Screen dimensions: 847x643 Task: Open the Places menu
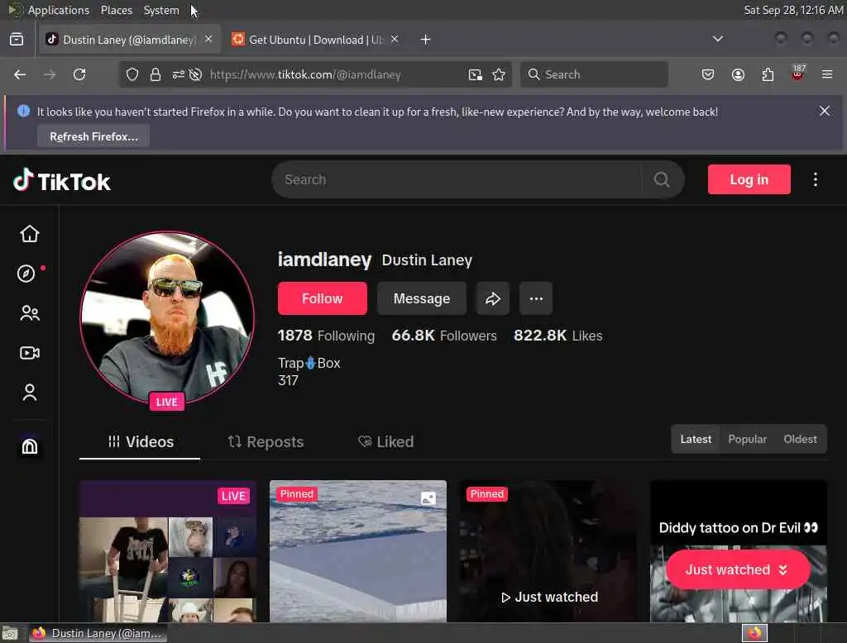117,10
